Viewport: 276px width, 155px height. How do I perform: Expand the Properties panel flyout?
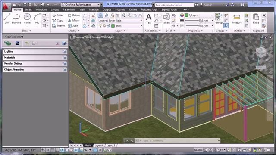[195, 31]
